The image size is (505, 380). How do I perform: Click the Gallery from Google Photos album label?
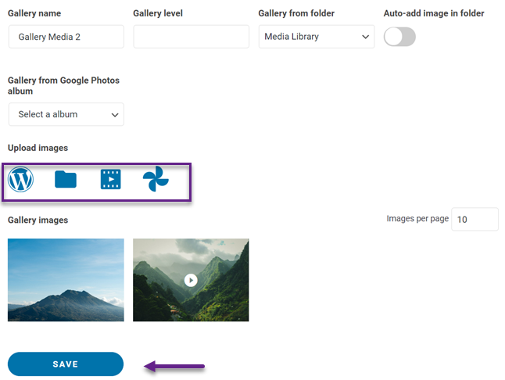(63, 85)
